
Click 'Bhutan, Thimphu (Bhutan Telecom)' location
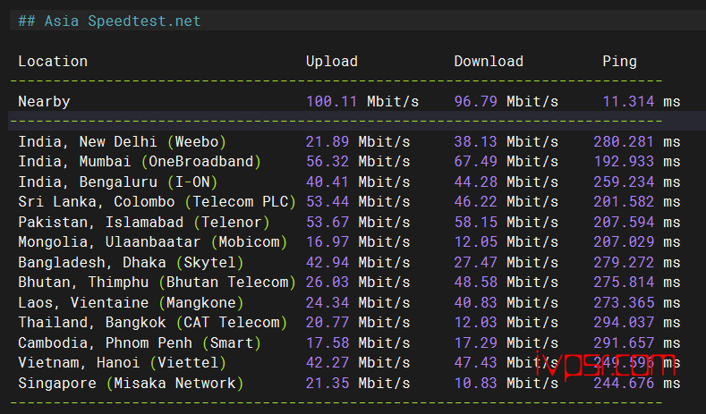157,283
